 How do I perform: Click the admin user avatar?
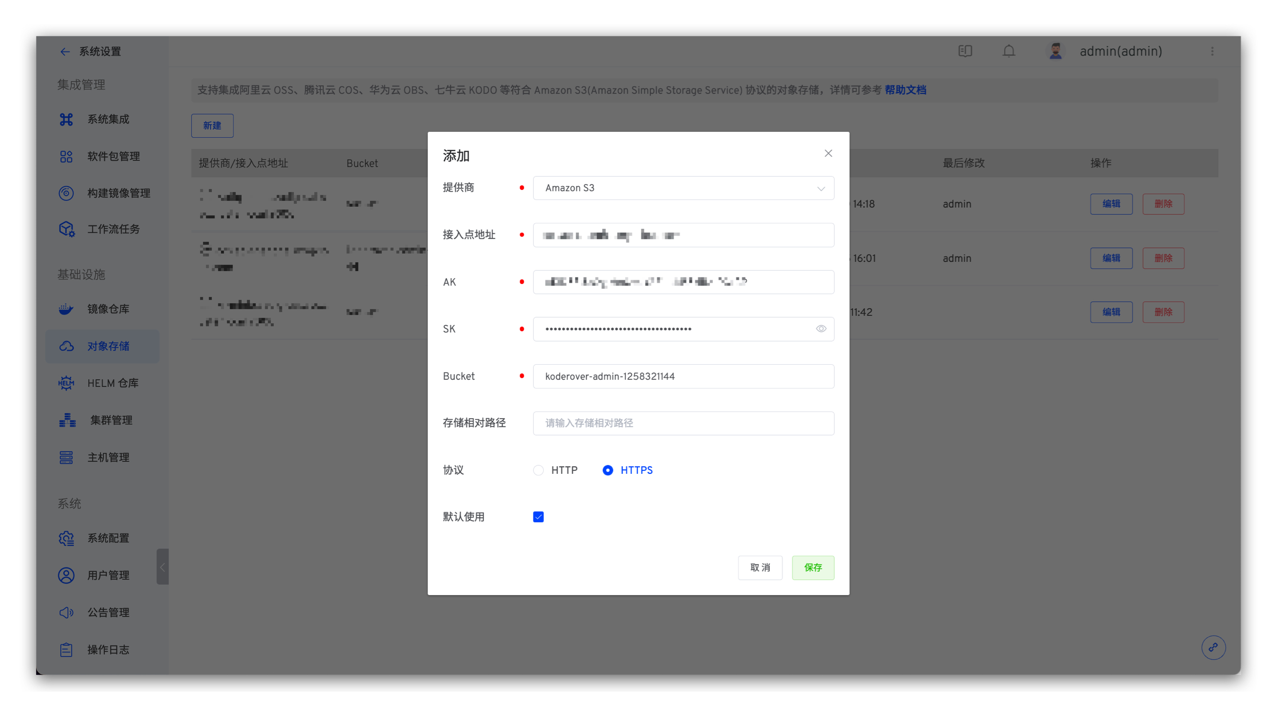1055,51
